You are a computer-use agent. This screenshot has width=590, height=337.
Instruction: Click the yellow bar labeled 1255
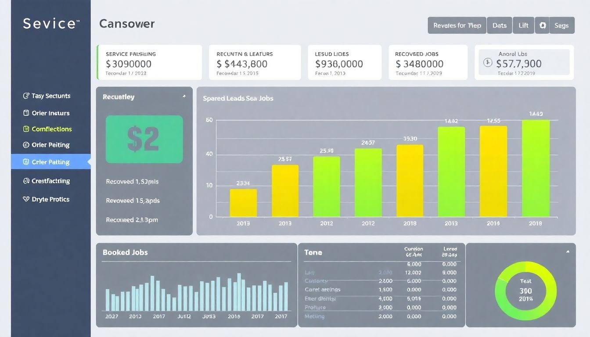493,171
